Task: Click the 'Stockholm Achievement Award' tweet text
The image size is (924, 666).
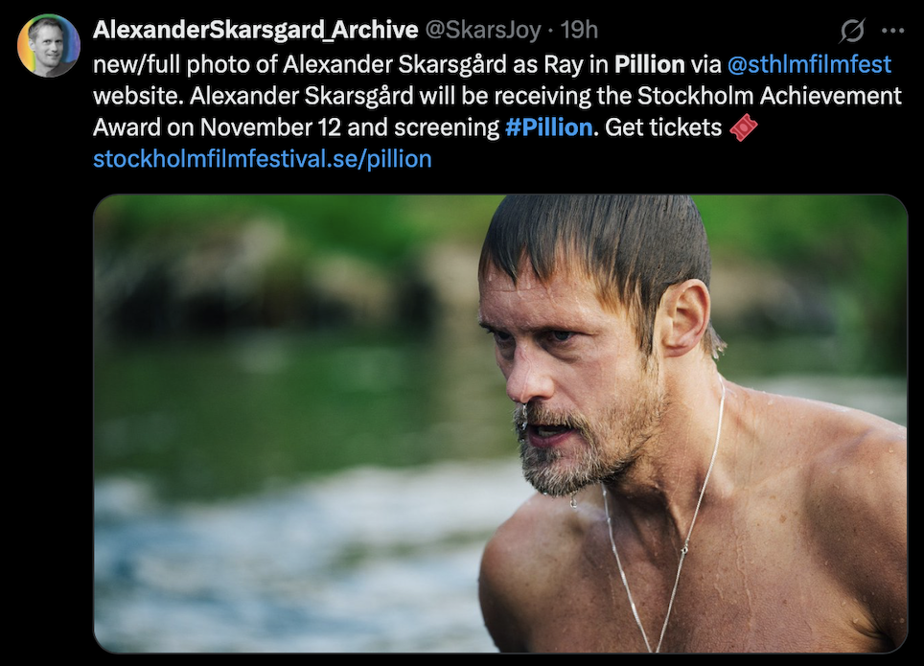Action: pyautogui.click(x=770, y=96)
